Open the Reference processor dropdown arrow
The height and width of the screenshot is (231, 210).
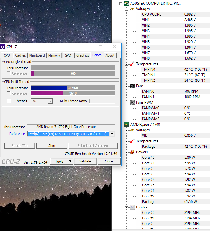112,134
